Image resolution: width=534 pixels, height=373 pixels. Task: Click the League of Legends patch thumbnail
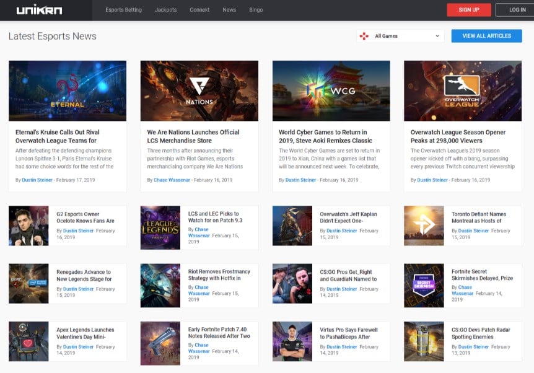click(160, 227)
